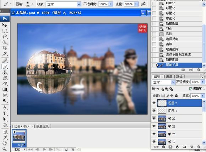The width and height of the screenshot is (206, 152).
Task: Switch to the 通道 tab
Action: click(x=169, y=76)
